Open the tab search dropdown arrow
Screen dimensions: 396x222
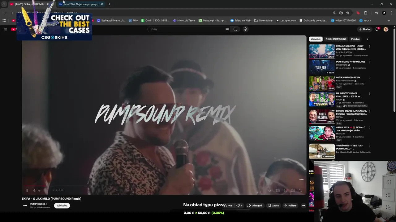[x=4, y=4]
